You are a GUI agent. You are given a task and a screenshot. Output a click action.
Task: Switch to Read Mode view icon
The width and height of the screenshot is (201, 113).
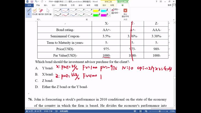tap(135, 111)
